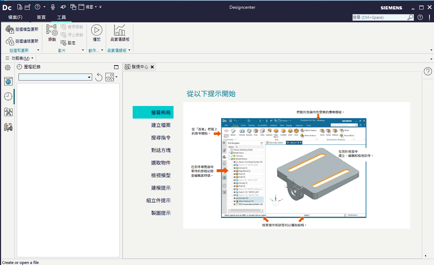Click the 延遲模型更新 lock icon
The width and height of the screenshot is (434, 265).
click(10, 29)
